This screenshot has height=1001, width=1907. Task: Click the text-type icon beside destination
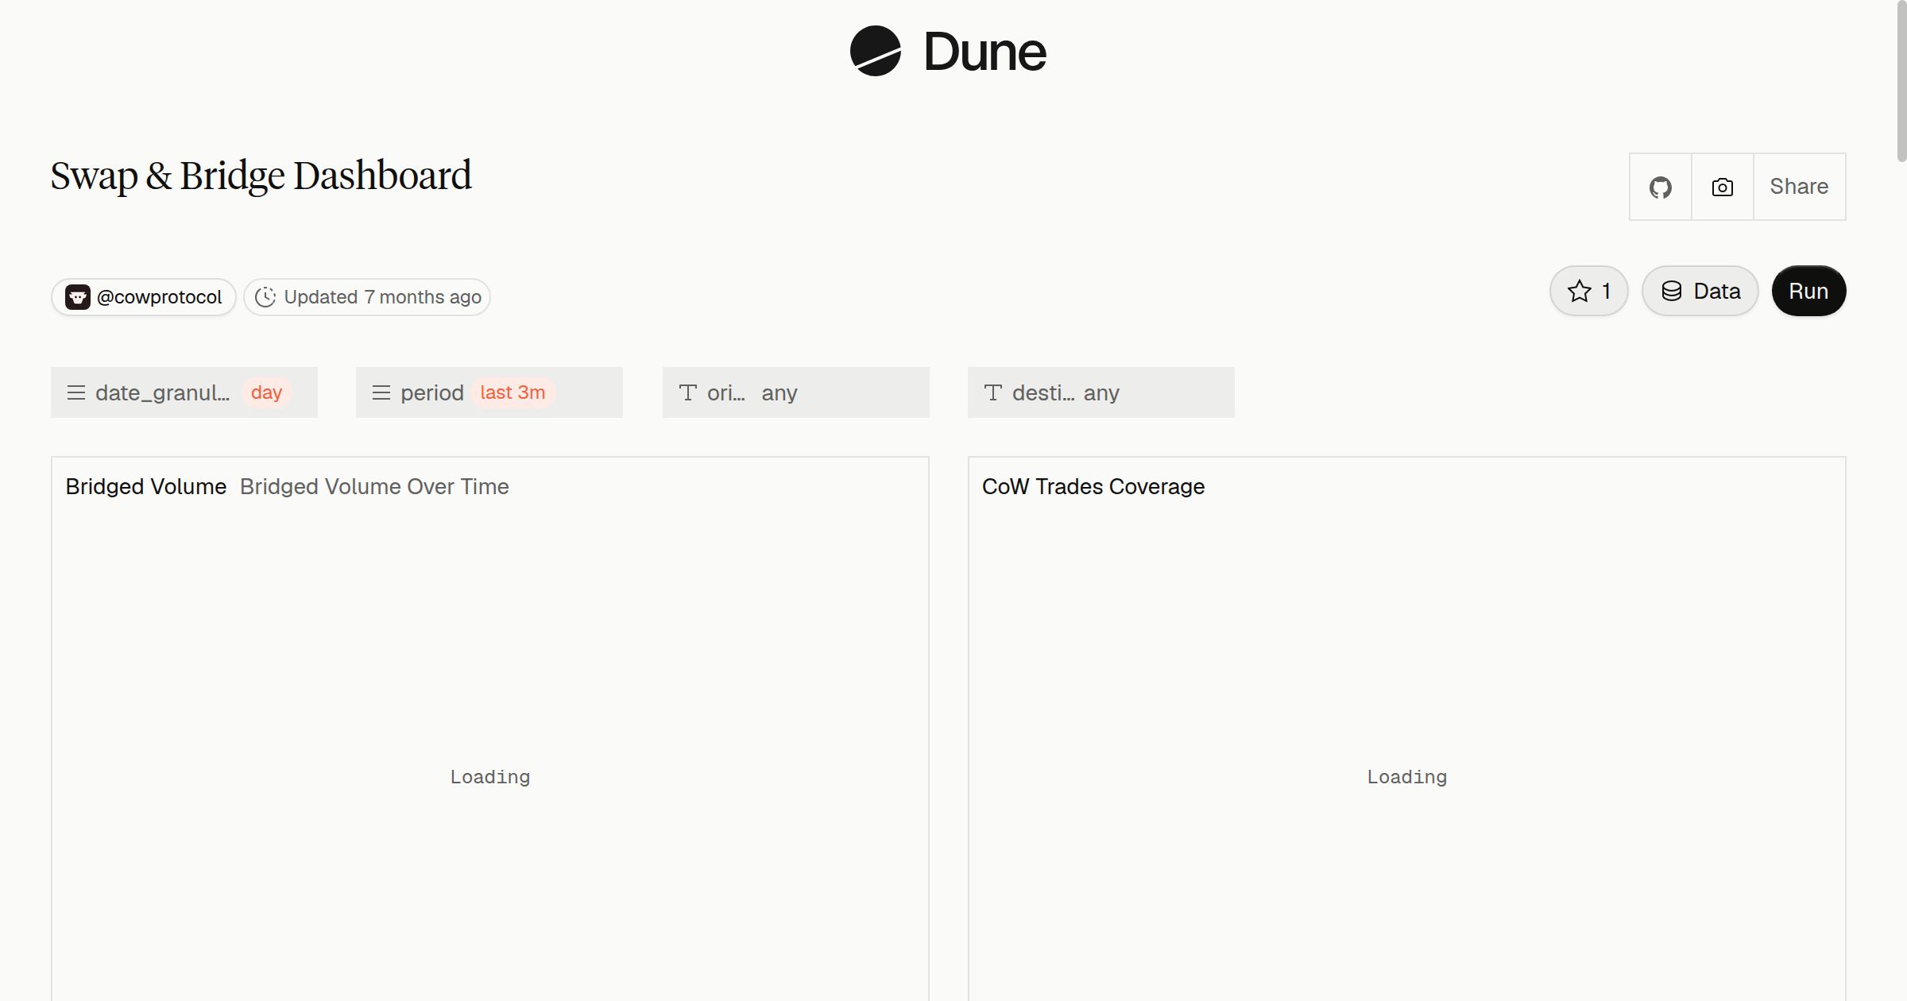993,392
